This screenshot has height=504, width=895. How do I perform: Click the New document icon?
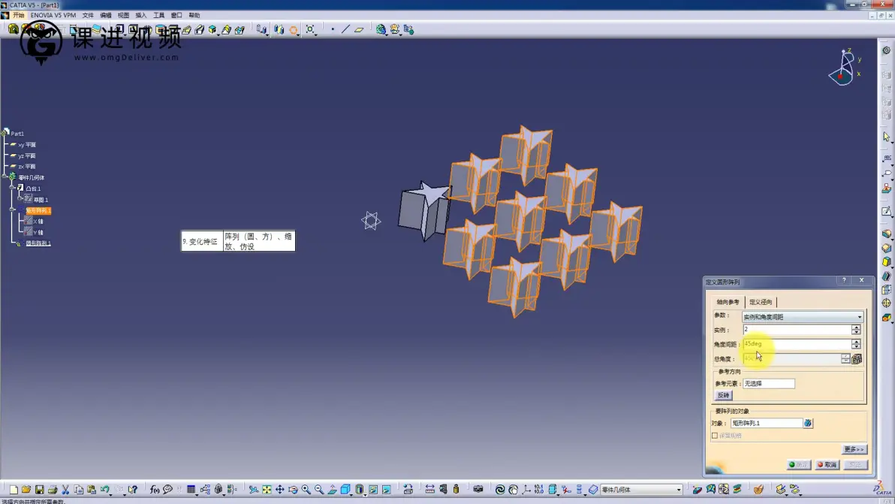(13, 490)
